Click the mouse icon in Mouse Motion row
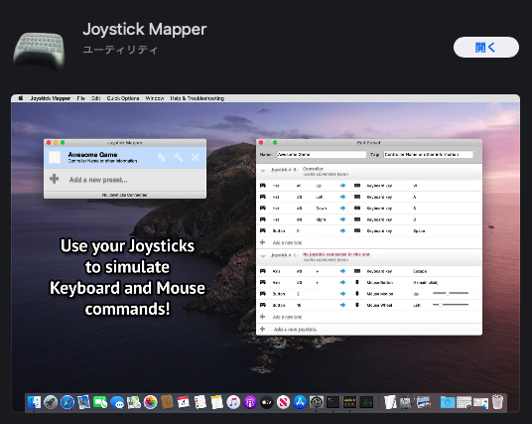Viewport: 532px width, 424px height. [x=357, y=294]
